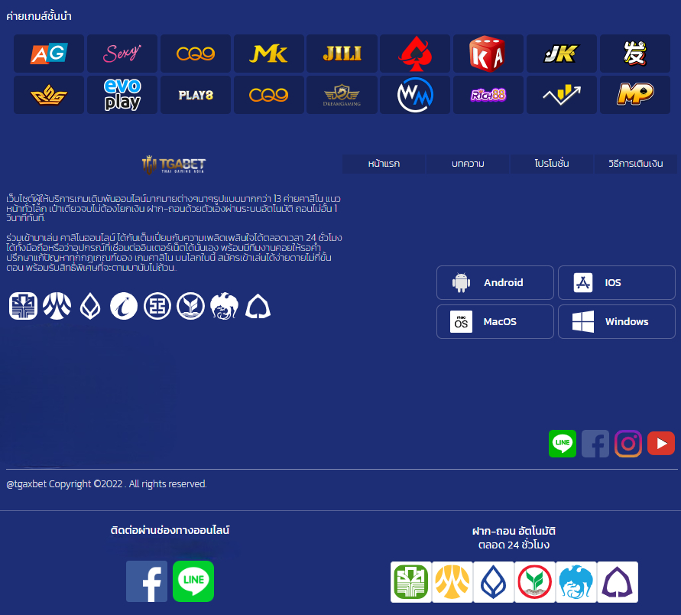Open the Sexy Gaming provider
The height and width of the screenshot is (615, 681).
pyautogui.click(x=122, y=54)
